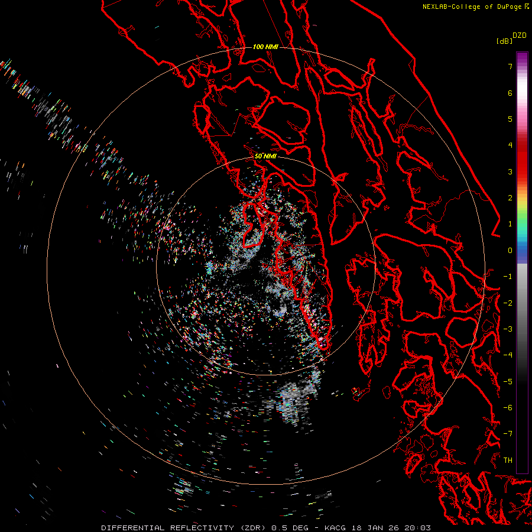Click the -6 value on the dB scale
Image resolution: width=532 pixels, height=532 pixels.
(508, 408)
